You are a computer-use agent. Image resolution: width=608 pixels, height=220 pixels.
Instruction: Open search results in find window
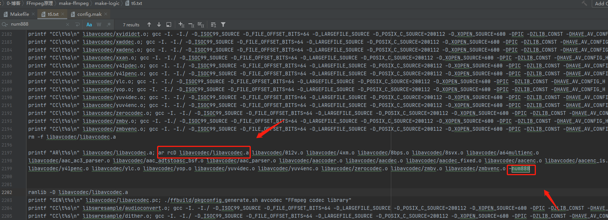(x=169, y=24)
